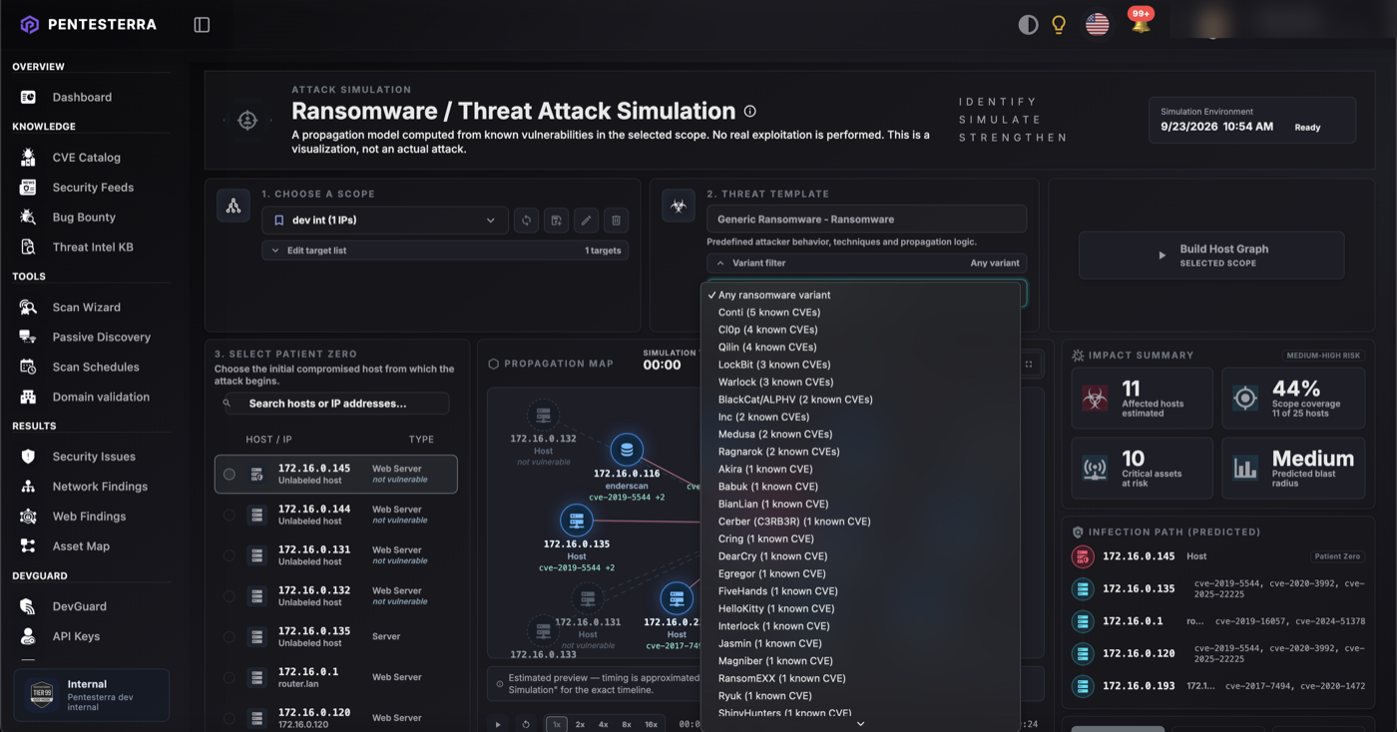Restart the simulation with the reset icon
The image size is (1397, 732).
[526, 724]
